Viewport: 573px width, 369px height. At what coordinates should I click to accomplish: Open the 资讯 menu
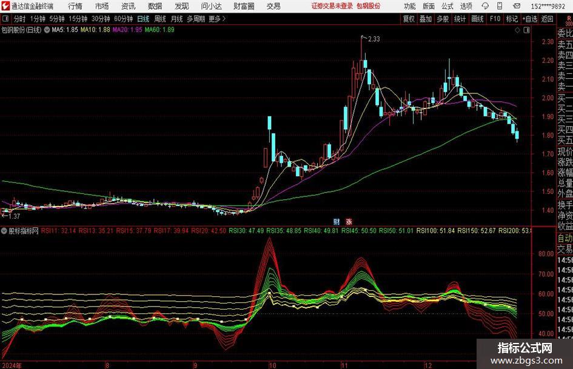(x=129, y=6)
